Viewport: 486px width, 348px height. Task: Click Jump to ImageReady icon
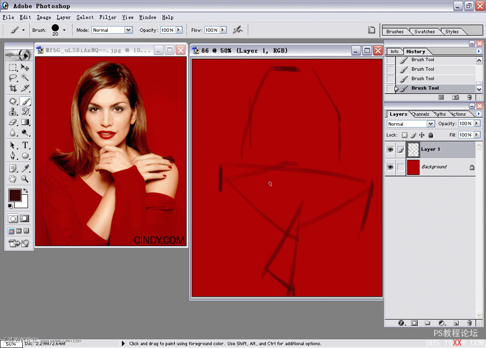coord(19,243)
